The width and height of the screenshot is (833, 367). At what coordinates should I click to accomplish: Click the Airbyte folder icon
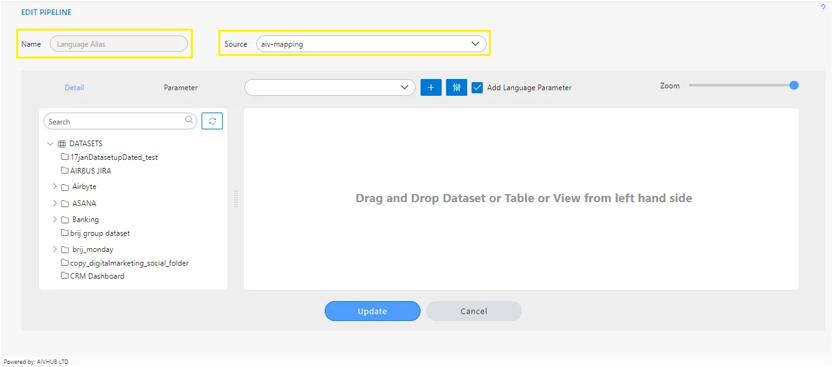(x=65, y=187)
